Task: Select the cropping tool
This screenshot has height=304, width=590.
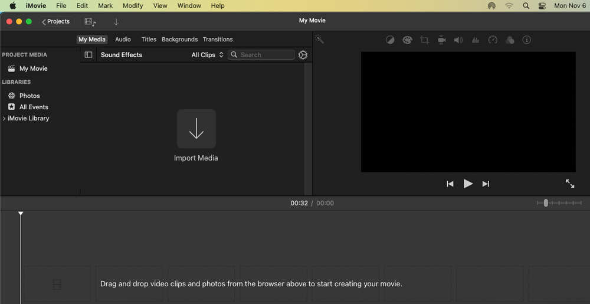Action: [x=425, y=40]
